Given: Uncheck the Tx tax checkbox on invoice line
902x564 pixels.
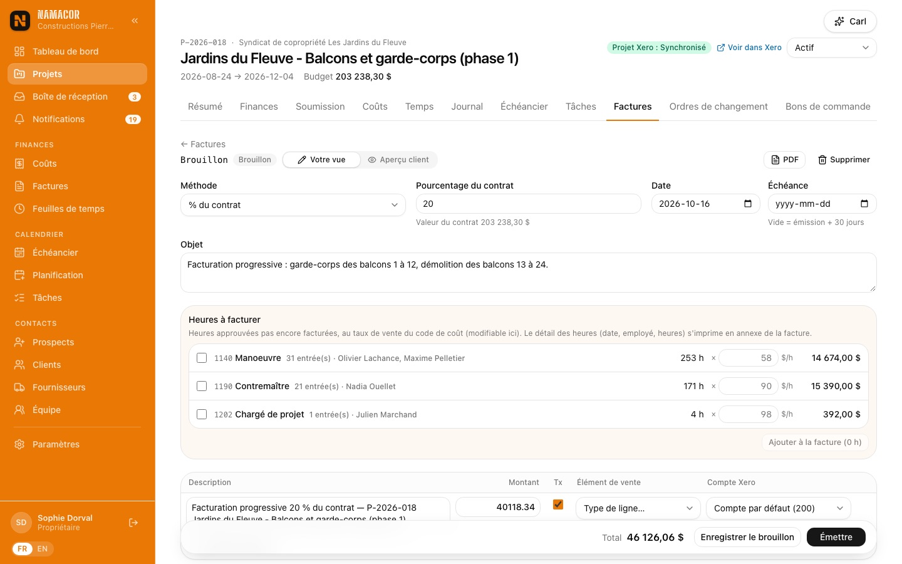Looking at the screenshot, I should coord(558,504).
